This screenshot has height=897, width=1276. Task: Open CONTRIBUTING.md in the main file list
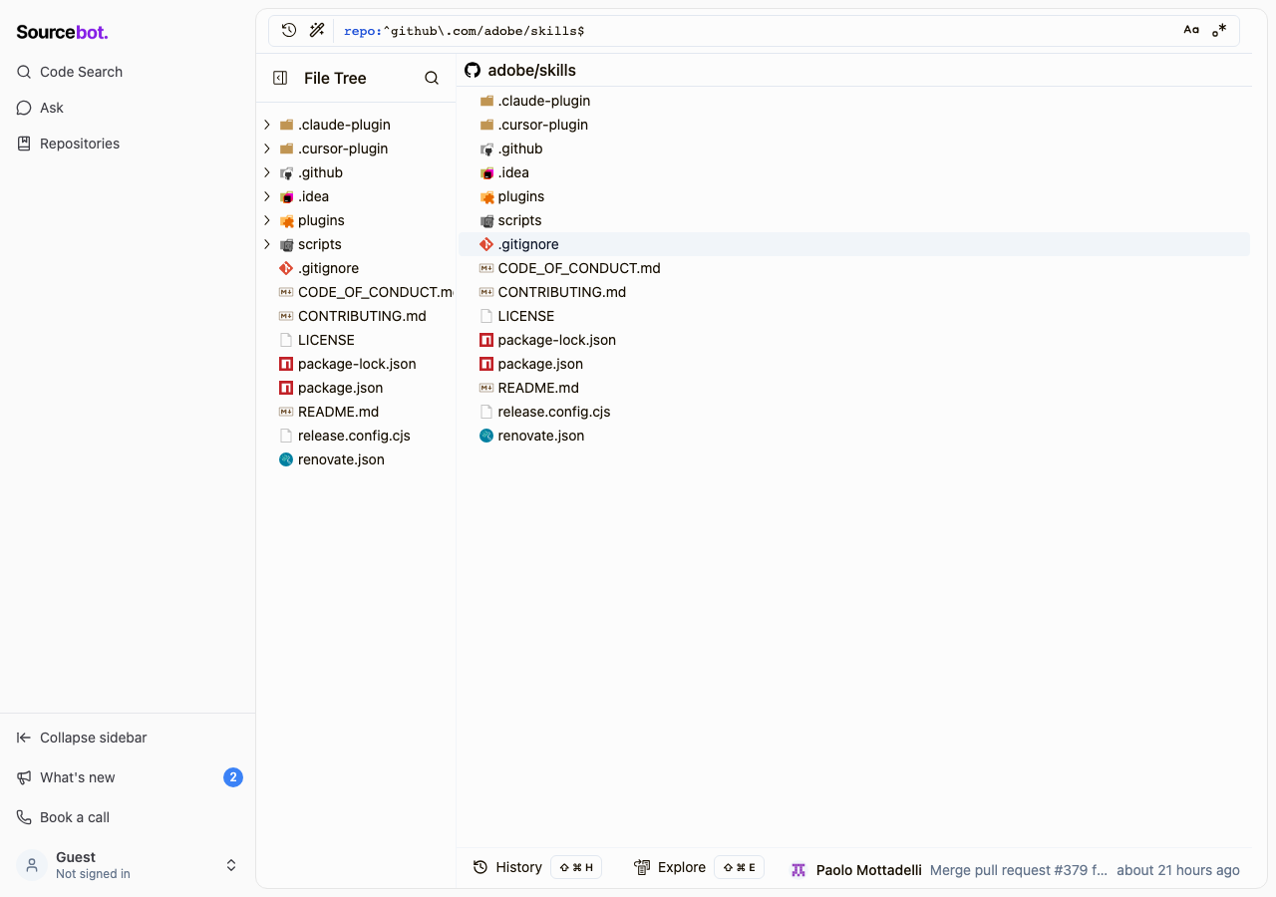(562, 292)
